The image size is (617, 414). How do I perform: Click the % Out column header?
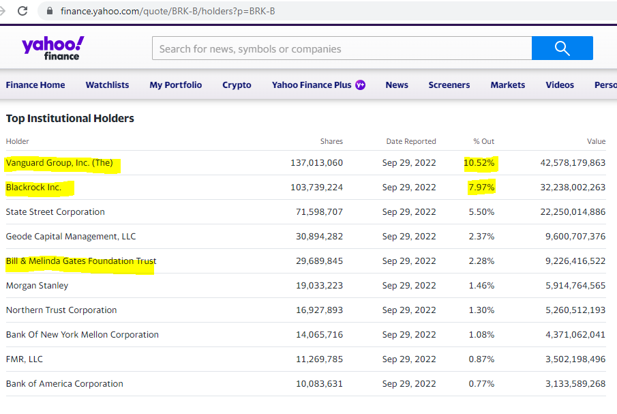(483, 141)
